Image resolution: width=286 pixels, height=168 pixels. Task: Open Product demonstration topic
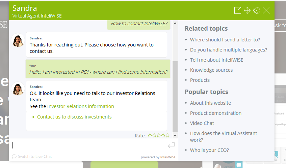click(x=215, y=113)
